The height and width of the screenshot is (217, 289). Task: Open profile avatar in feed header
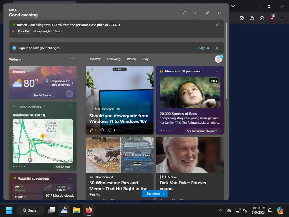point(219,59)
